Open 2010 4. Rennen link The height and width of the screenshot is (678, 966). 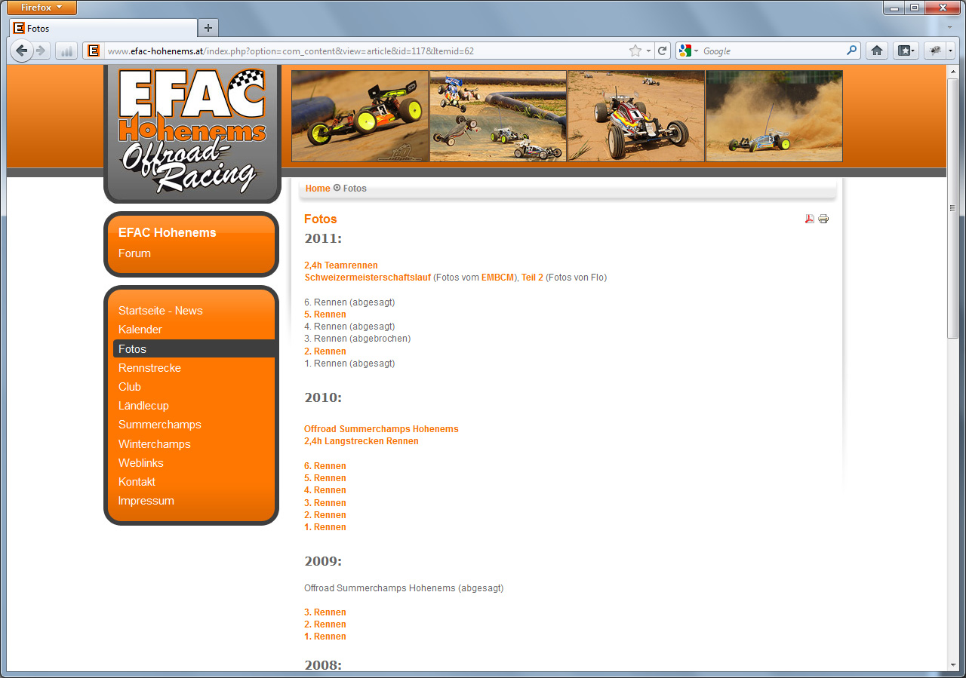point(325,490)
